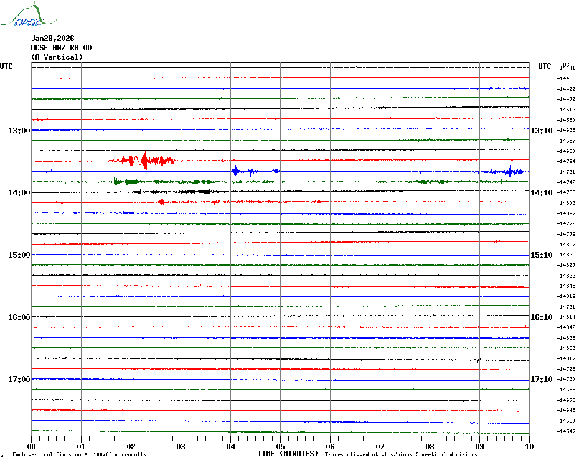Click the minute 03 axis label

(x=181, y=446)
